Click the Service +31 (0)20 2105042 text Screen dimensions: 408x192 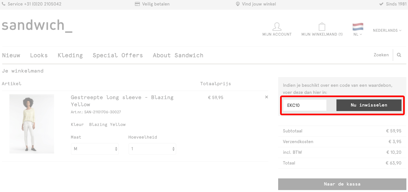(34, 4)
